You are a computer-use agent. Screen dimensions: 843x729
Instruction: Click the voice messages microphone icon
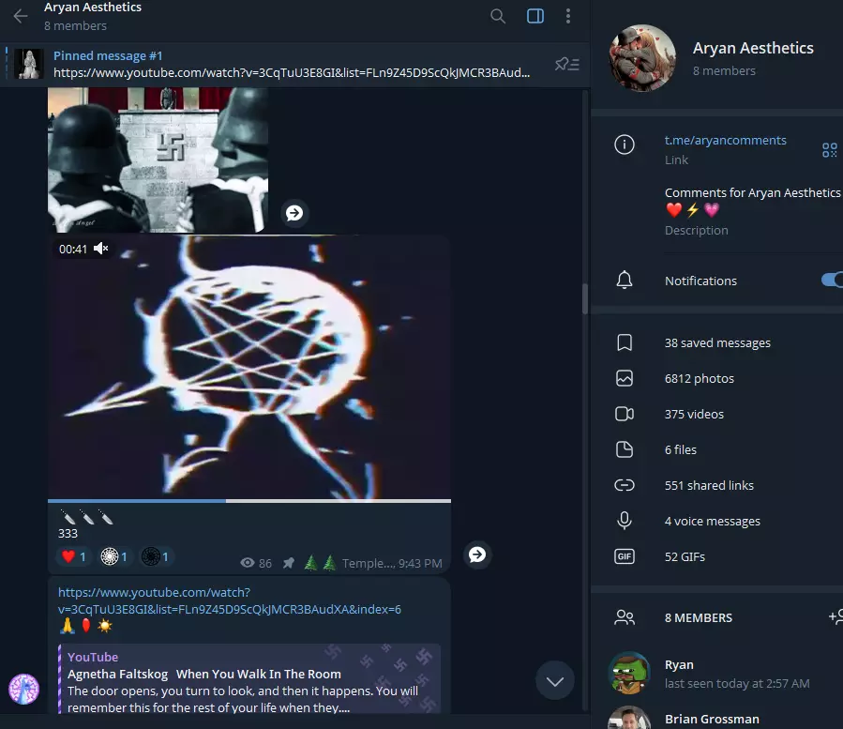(625, 521)
